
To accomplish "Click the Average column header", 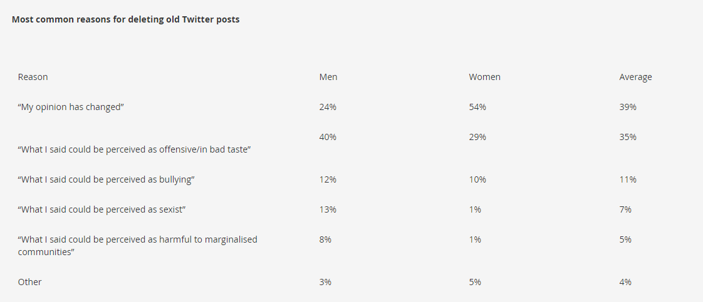I will [635, 77].
